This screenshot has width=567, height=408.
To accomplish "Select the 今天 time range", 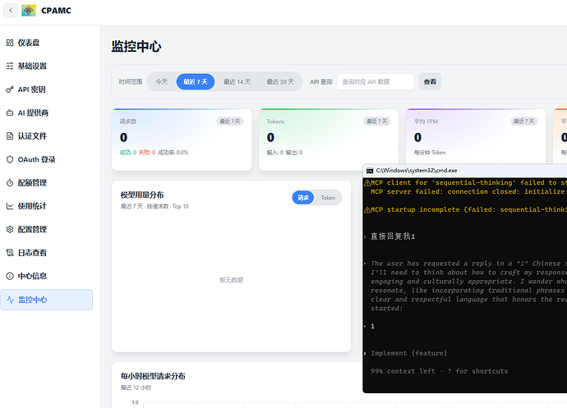I will click(x=162, y=81).
